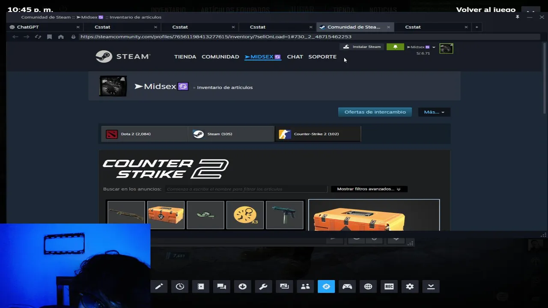Open a new browser tab with plus
Screen dimensions: 548x308
click(x=477, y=27)
